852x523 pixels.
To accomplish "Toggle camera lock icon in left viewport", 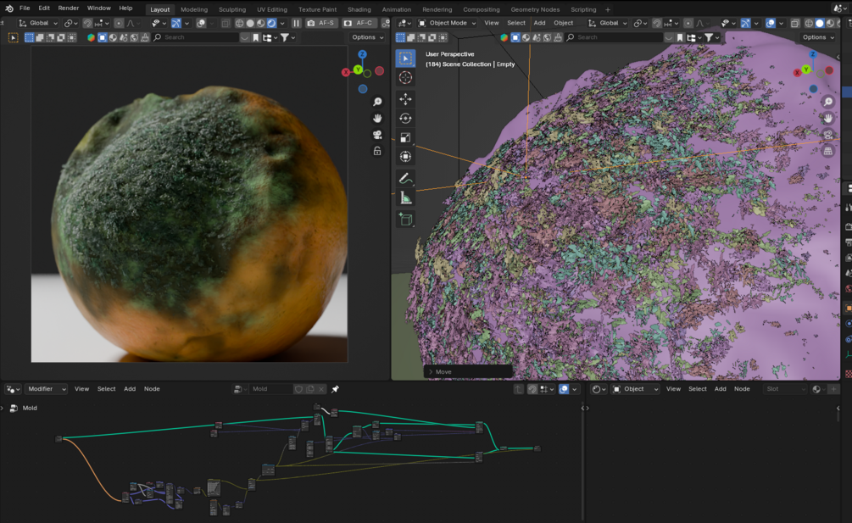I will click(x=377, y=151).
